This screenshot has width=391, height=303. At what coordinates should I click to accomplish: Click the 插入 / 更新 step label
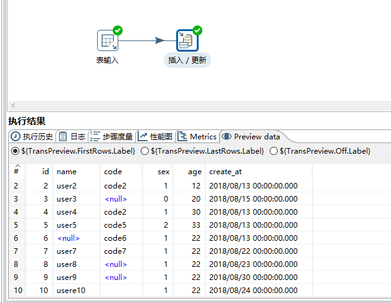(187, 60)
